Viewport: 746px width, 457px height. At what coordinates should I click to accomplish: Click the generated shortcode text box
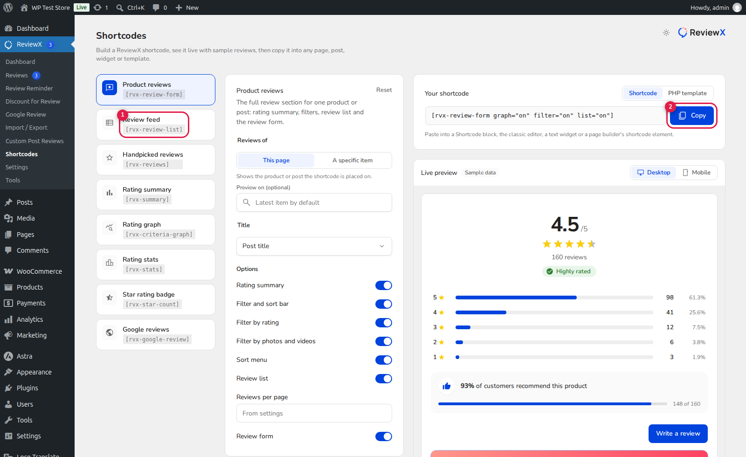point(545,116)
